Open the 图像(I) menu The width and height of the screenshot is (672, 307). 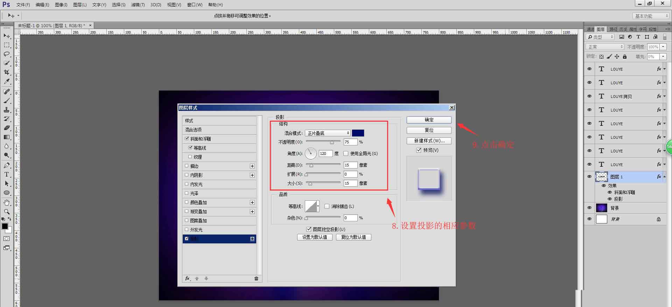[61, 5]
